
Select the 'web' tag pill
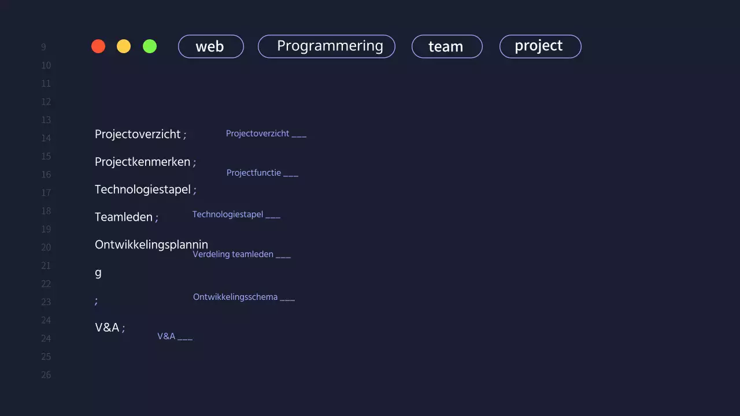[x=210, y=46]
